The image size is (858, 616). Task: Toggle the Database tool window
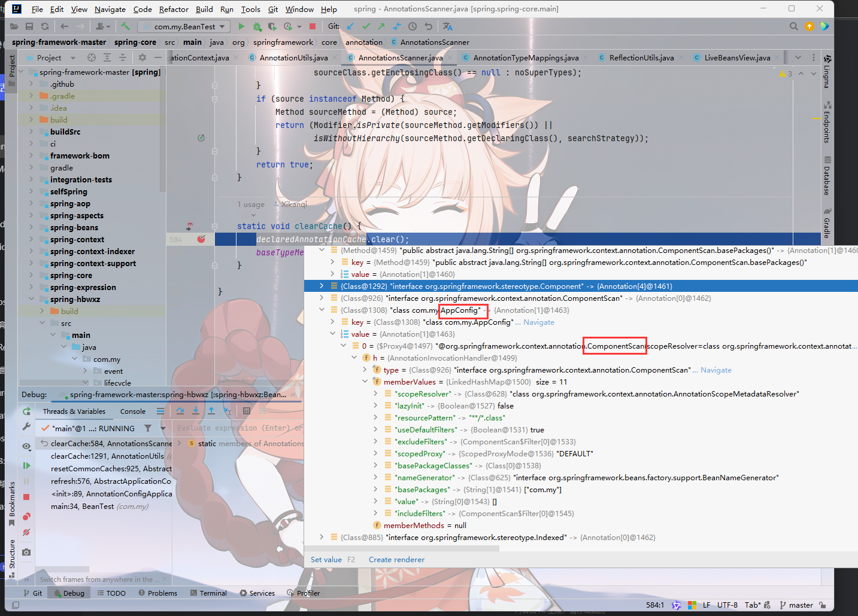[x=827, y=176]
